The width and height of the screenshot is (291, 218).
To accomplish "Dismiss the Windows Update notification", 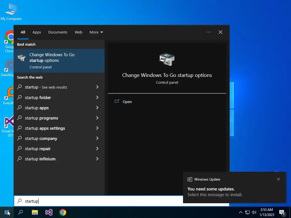I will click(278, 179).
